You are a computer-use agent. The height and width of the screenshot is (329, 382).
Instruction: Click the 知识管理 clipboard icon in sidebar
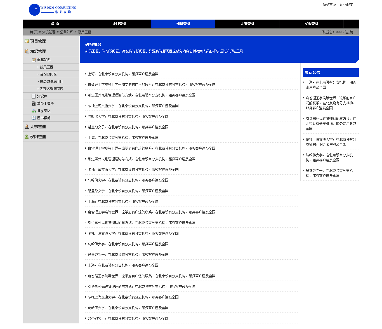[x=27, y=51]
